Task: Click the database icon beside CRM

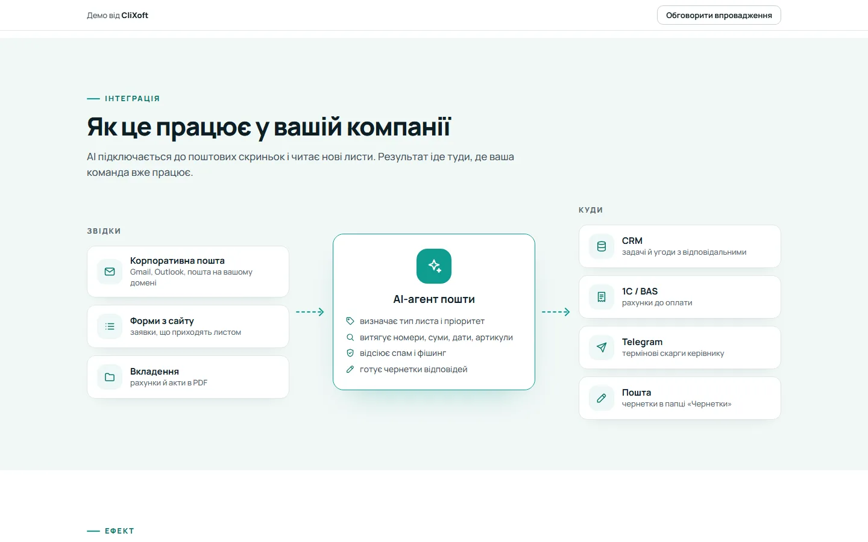Action: click(602, 246)
